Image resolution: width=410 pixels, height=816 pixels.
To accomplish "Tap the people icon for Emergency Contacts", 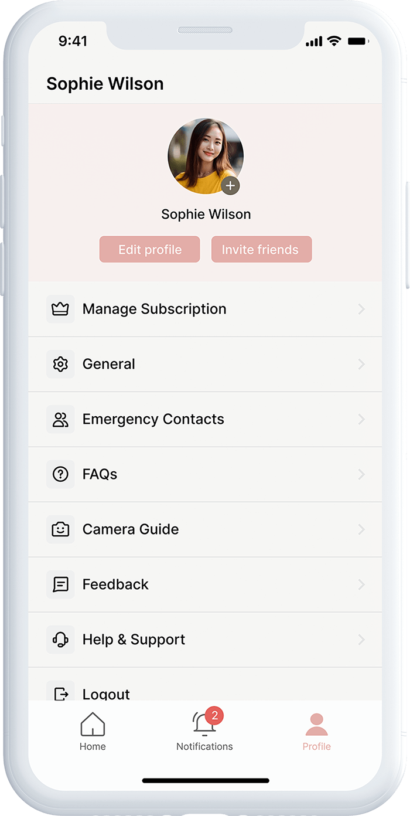I will [x=60, y=419].
